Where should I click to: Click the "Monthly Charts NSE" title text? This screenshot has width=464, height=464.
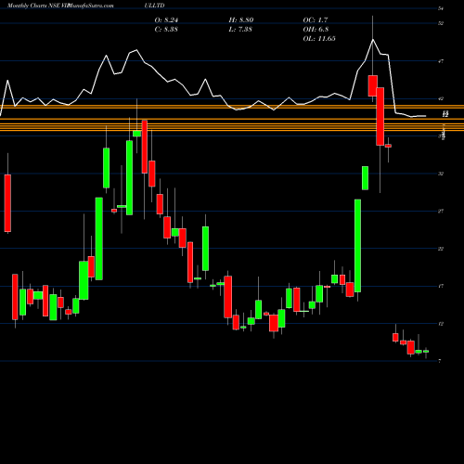click(33, 6)
